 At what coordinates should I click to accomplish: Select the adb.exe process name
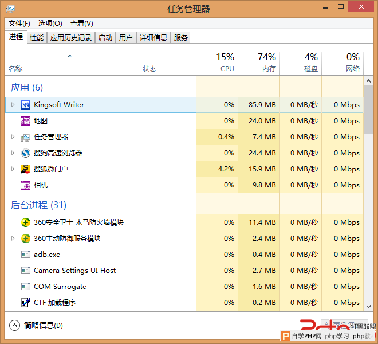47,255
